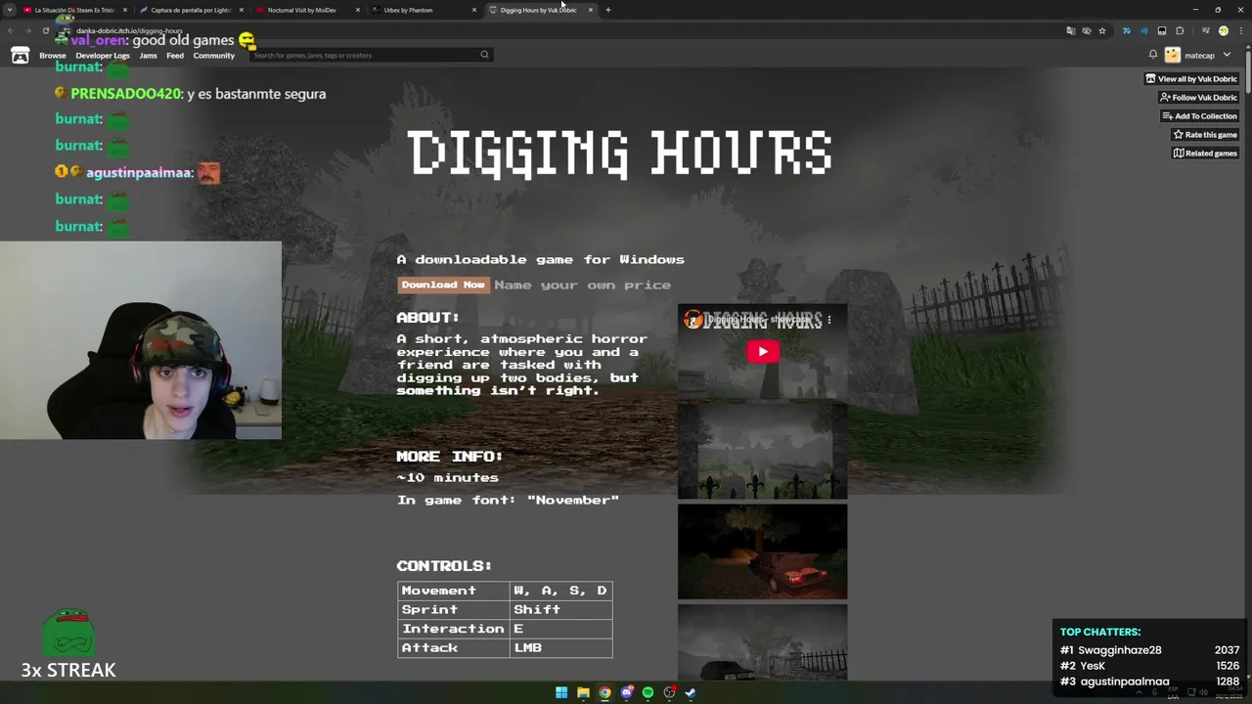
Task: Click the browser back arrow
Action: tap(11, 30)
